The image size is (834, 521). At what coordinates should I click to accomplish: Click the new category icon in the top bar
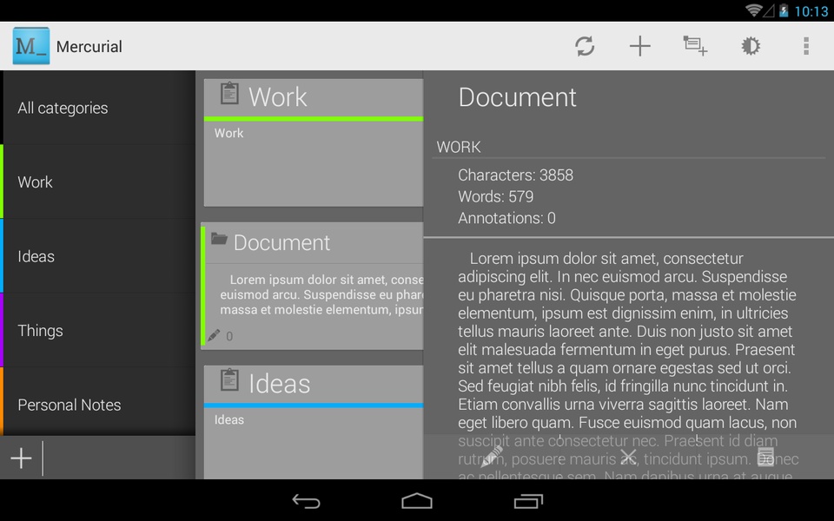pyautogui.click(x=695, y=46)
